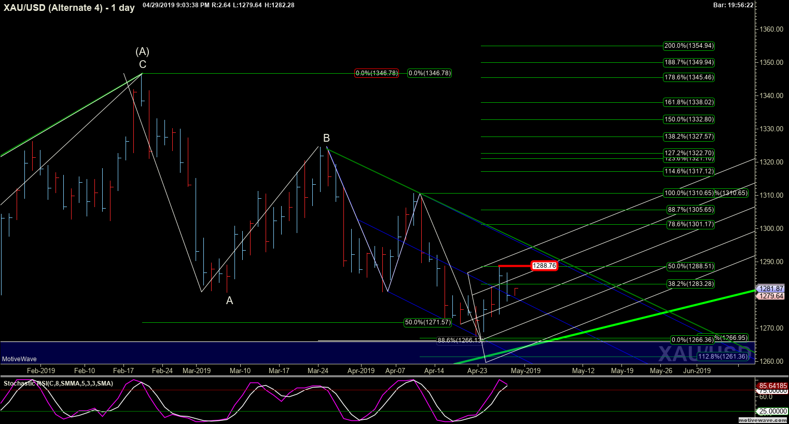
Task: Click the 25.00000 stochastic level label
Action: [x=772, y=411]
